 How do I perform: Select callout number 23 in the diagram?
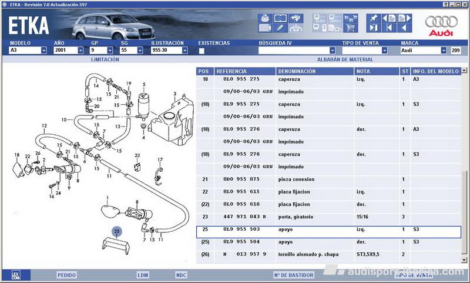137,155
